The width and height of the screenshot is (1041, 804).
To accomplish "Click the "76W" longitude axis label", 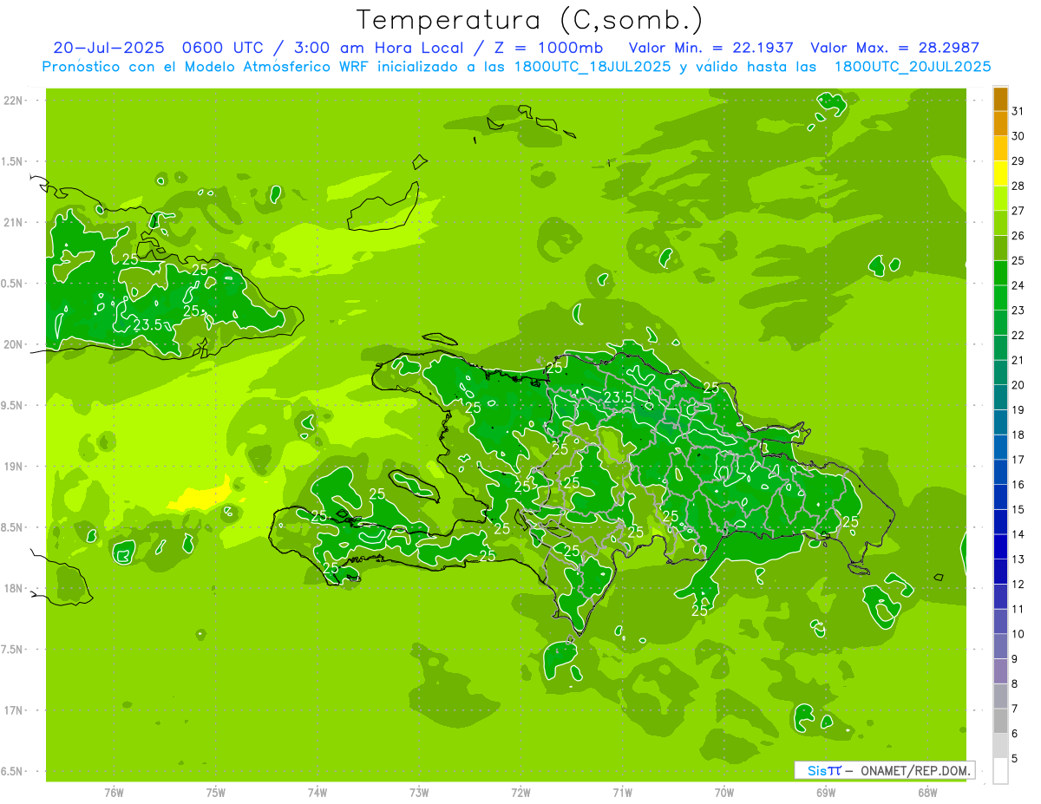I will [x=114, y=793].
